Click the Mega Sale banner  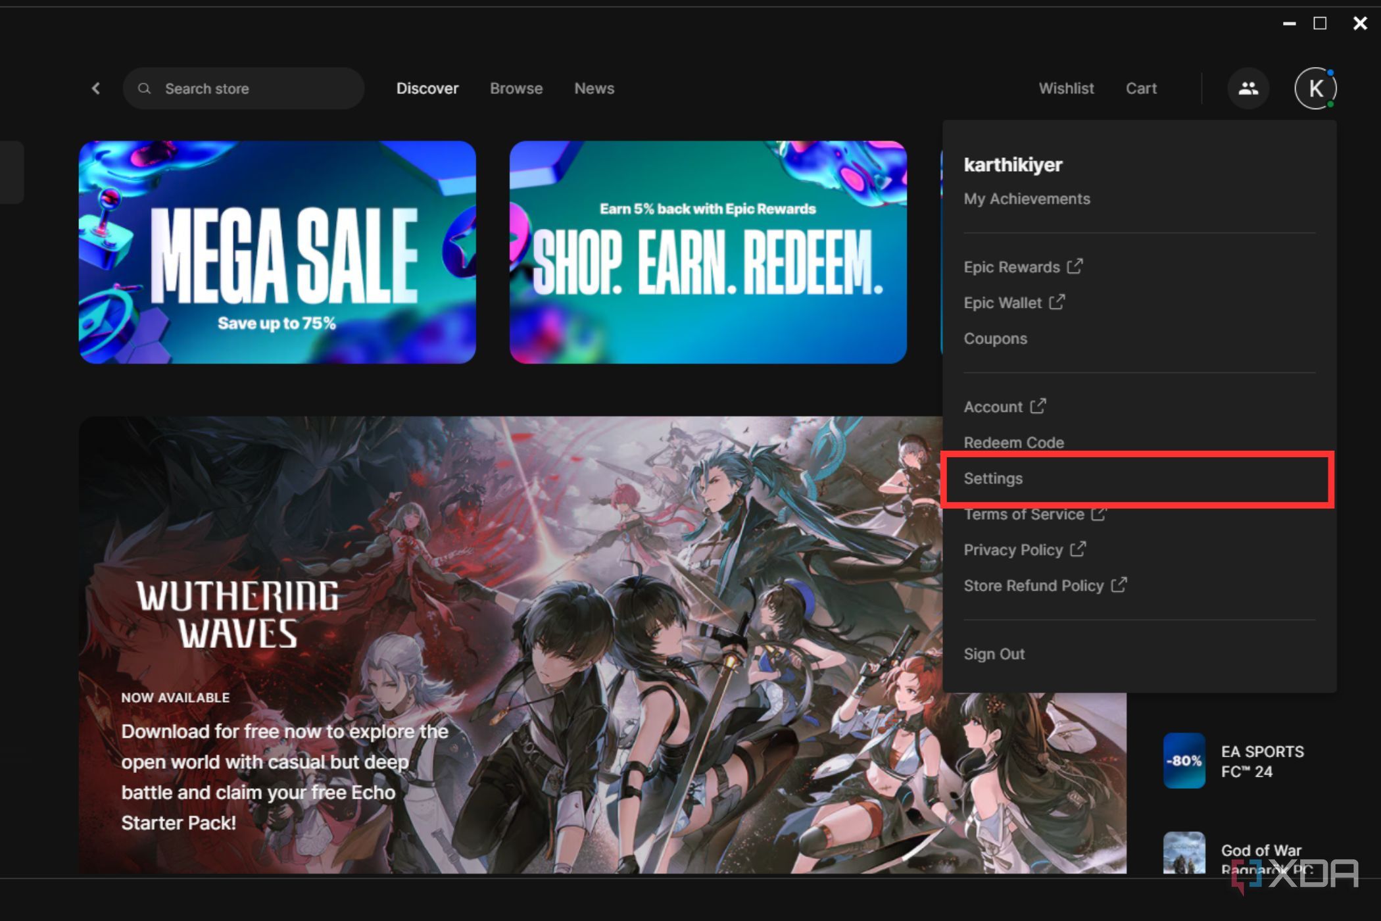(x=277, y=252)
